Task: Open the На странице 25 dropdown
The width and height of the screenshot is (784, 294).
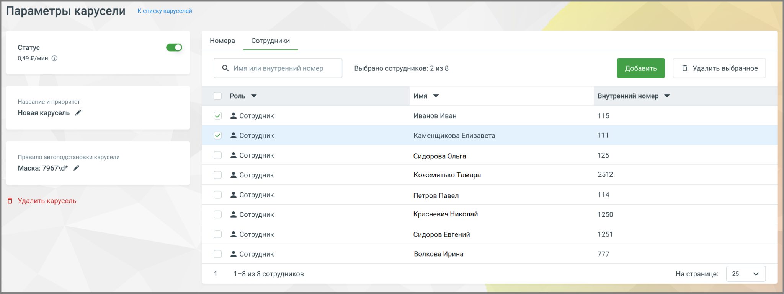Action: (746, 274)
